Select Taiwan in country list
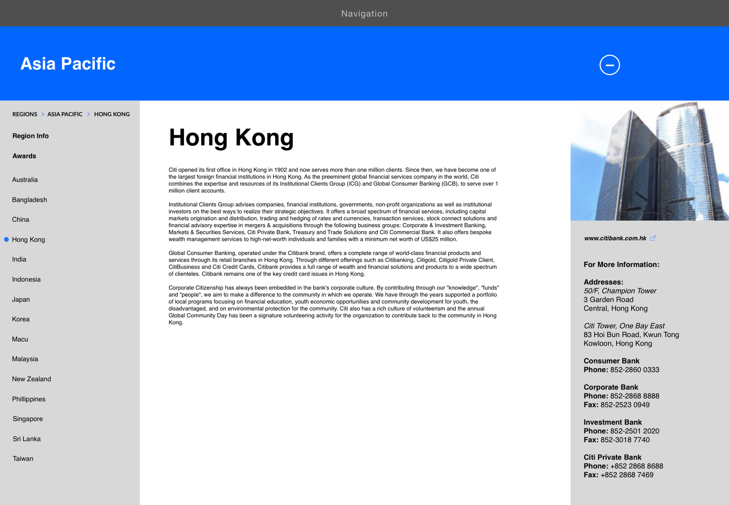This screenshot has height=505, width=729. click(x=23, y=459)
